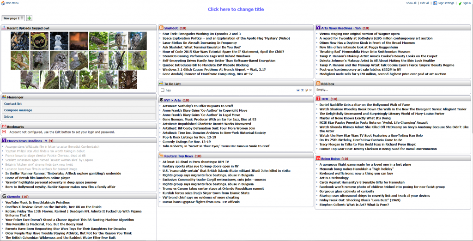Click the To Do List widget icon
This screenshot has width=473, height=241.
coord(161,84)
